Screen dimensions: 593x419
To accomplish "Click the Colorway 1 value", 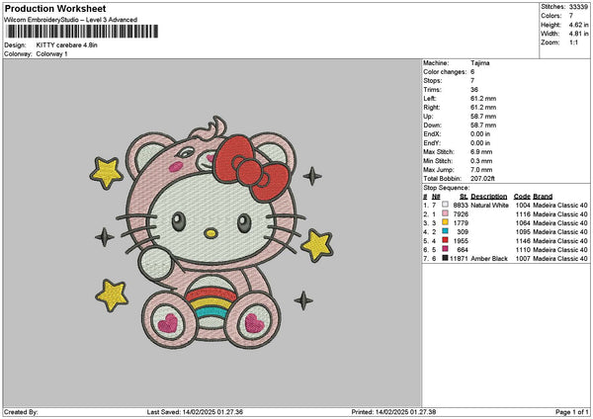I will point(51,54).
